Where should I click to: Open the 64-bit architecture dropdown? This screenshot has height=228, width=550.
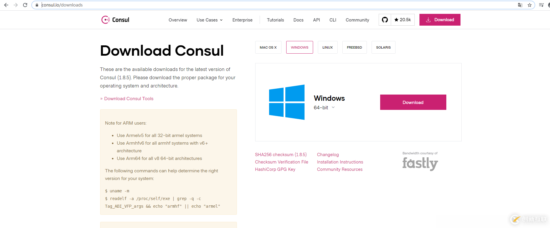tap(324, 108)
